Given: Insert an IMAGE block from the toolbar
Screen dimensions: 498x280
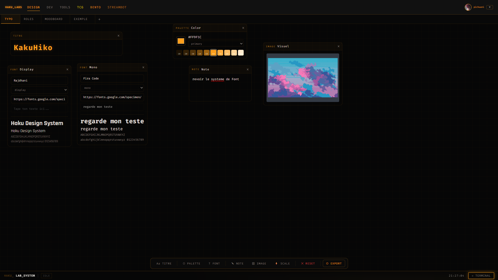Looking at the screenshot, I should (259, 263).
